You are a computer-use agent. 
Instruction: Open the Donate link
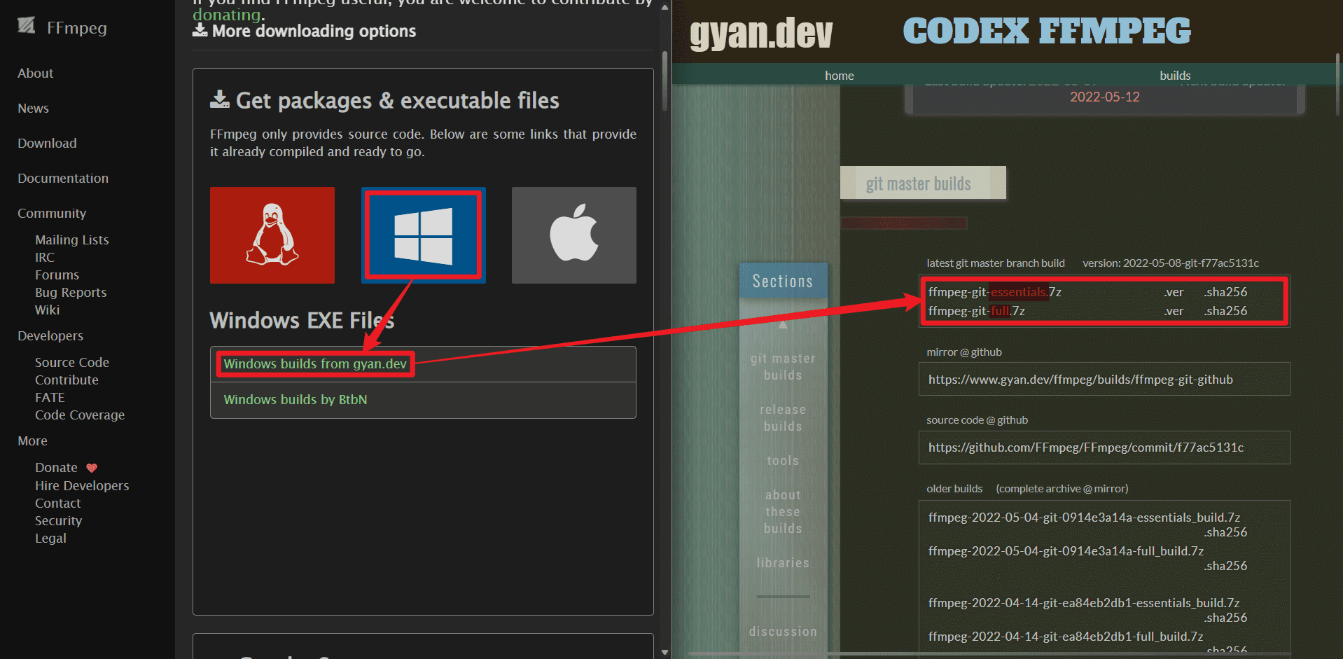pyautogui.click(x=56, y=468)
